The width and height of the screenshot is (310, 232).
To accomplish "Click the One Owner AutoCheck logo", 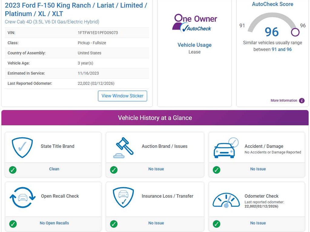I will [x=194, y=23].
